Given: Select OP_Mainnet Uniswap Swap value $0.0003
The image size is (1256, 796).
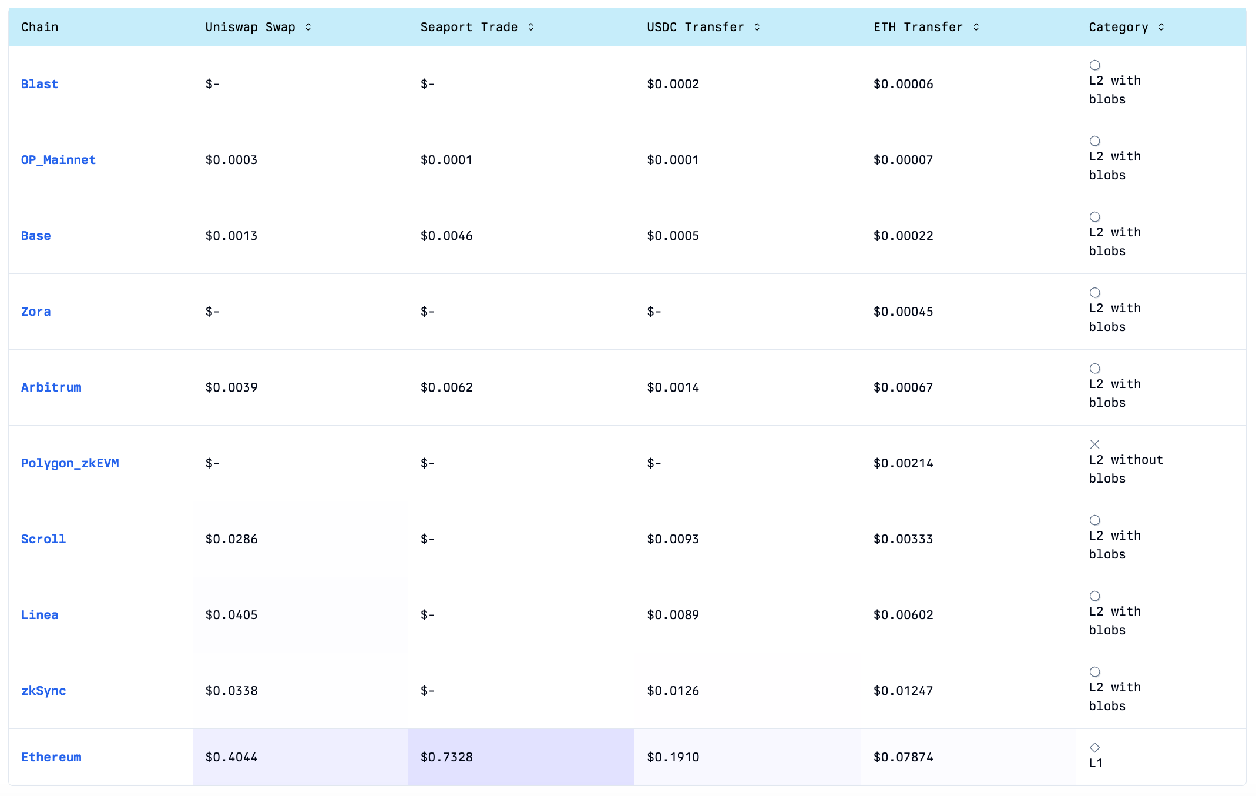Looking at the screenshot, I should (x=231, y=160).
